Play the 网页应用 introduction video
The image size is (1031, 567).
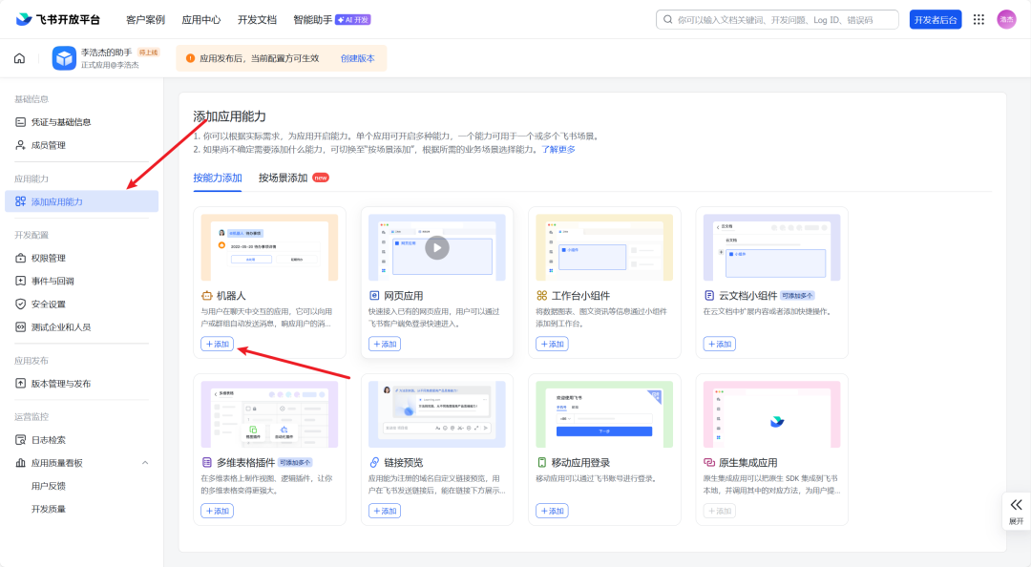coord(437,246)
